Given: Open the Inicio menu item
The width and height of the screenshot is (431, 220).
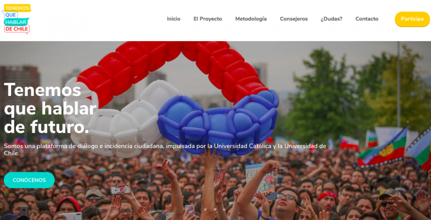Looking at the screenshot, I should tap(173, 19).
